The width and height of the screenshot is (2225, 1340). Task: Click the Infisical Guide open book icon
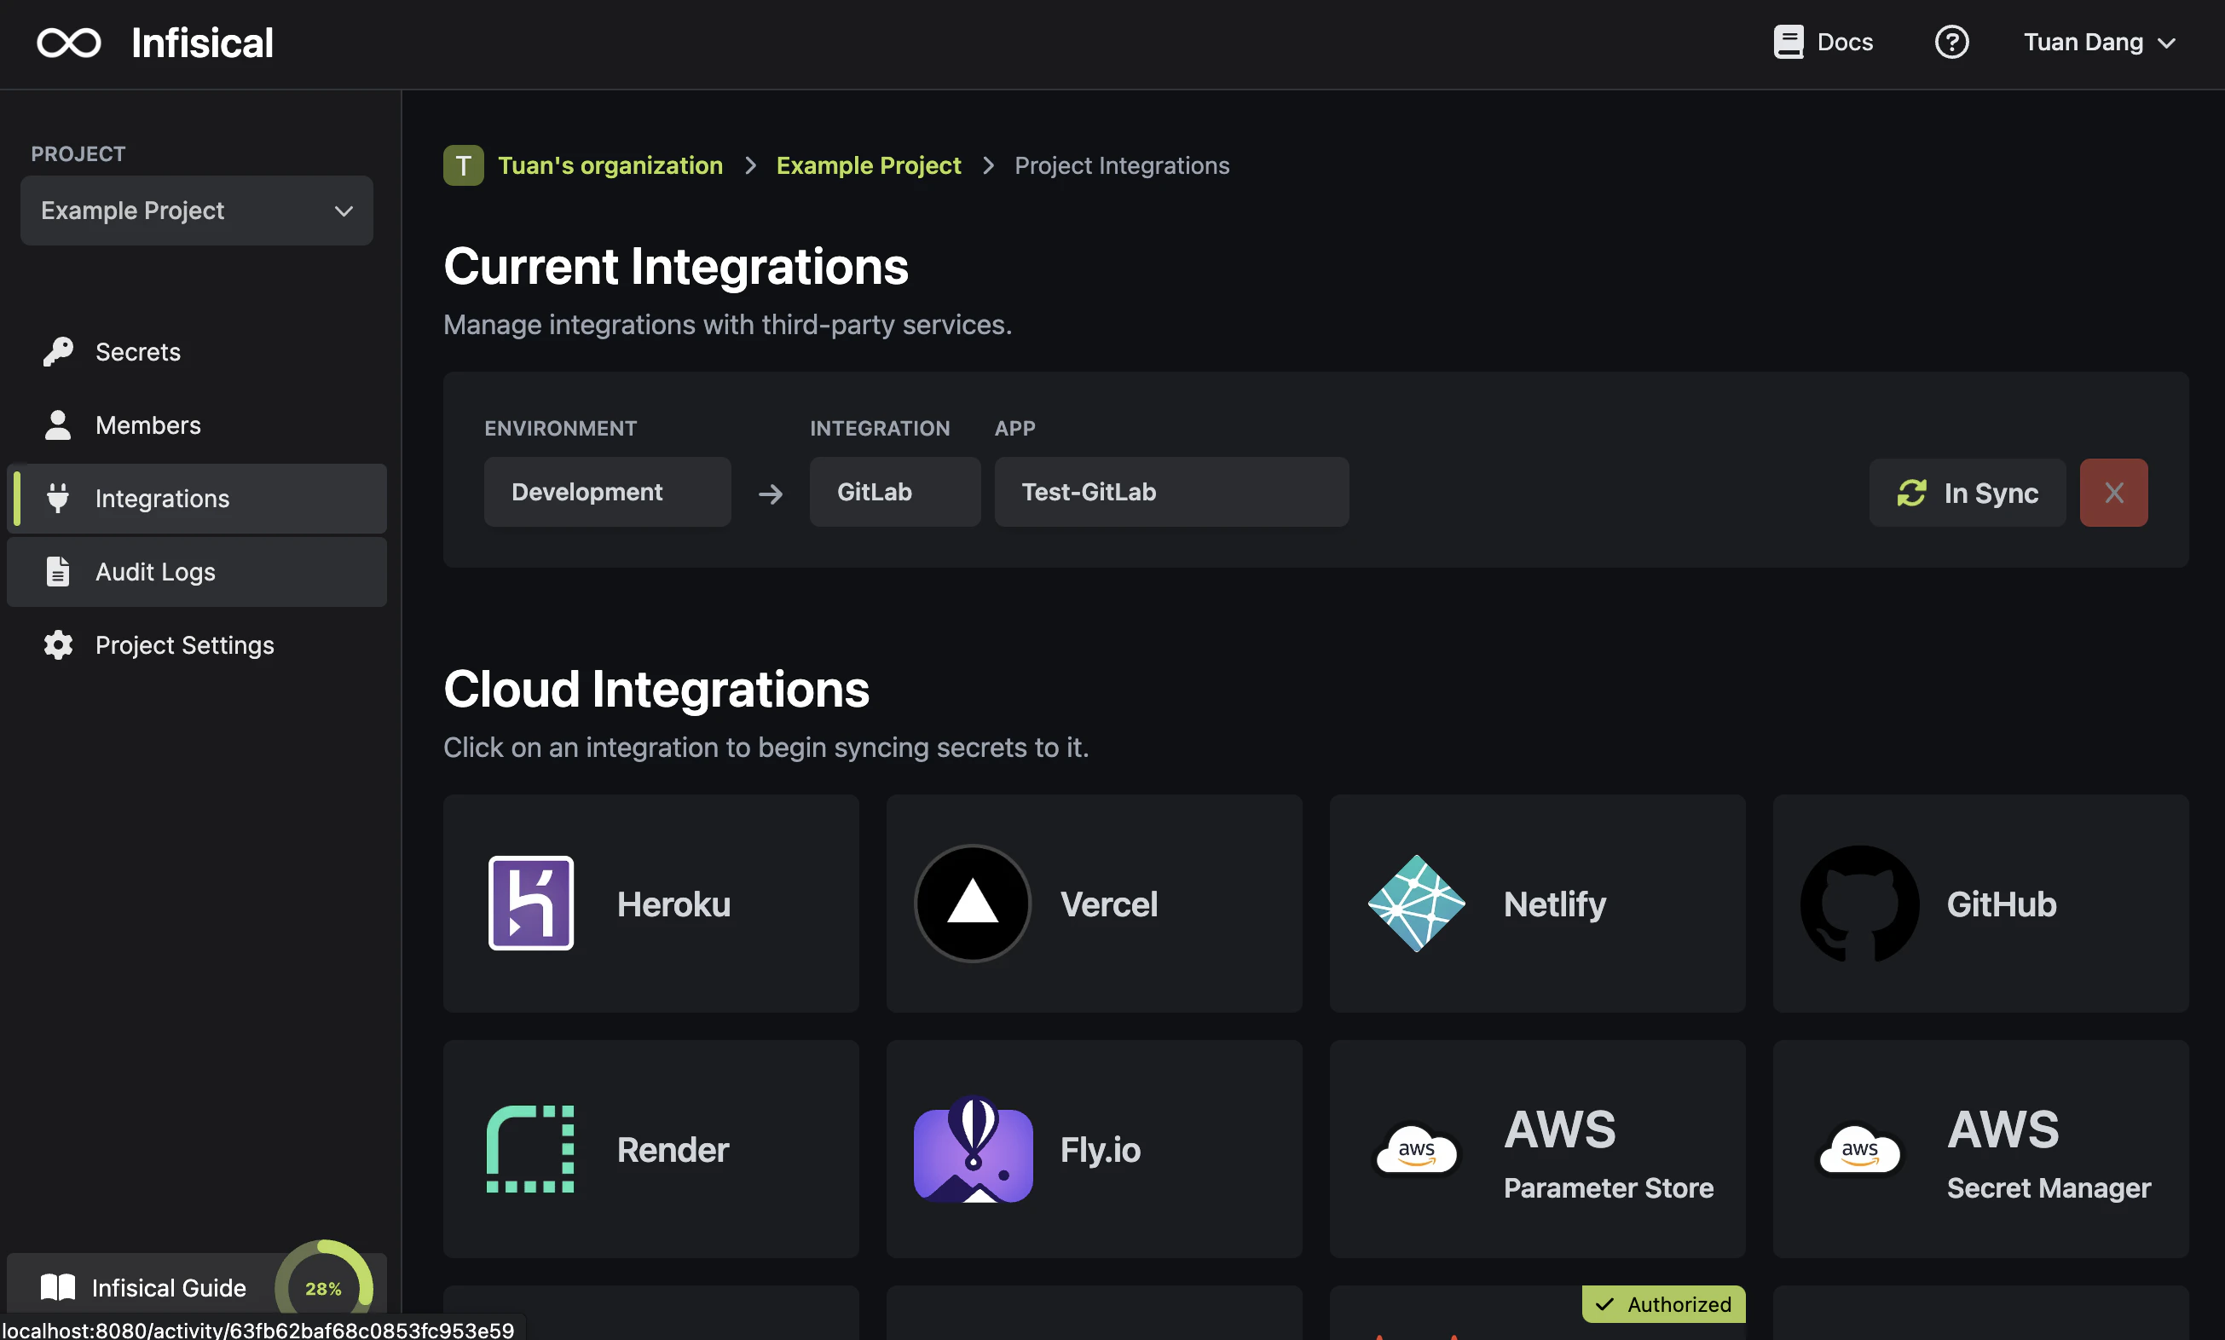coord(58,1287)
